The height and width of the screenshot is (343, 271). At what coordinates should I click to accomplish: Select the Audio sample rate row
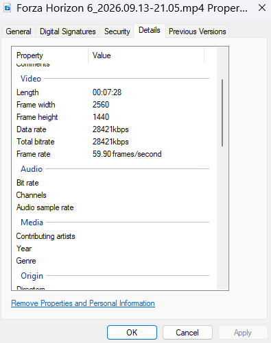[x=113, y=207]
